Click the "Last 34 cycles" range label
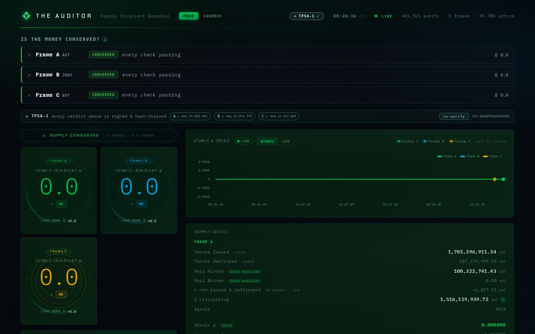 (x=490, y=141)
